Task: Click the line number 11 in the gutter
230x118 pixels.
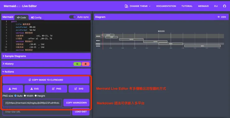Action: (6, 50)
